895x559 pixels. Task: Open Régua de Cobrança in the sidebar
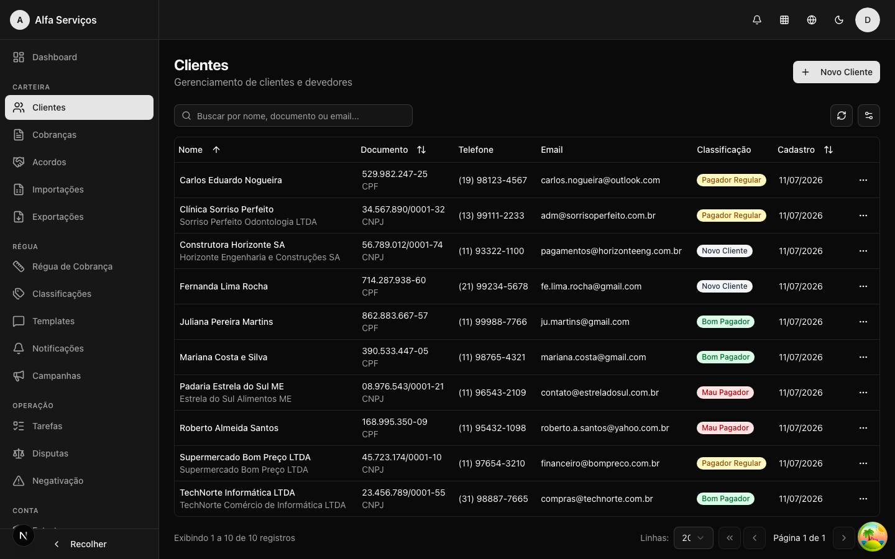pyautogui.click(x=80, y=266)
